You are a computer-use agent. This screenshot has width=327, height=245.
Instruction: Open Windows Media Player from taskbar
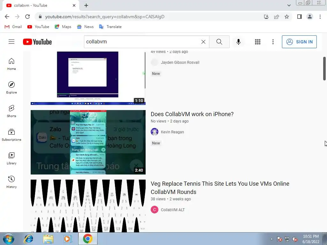(x=67, y=239)
